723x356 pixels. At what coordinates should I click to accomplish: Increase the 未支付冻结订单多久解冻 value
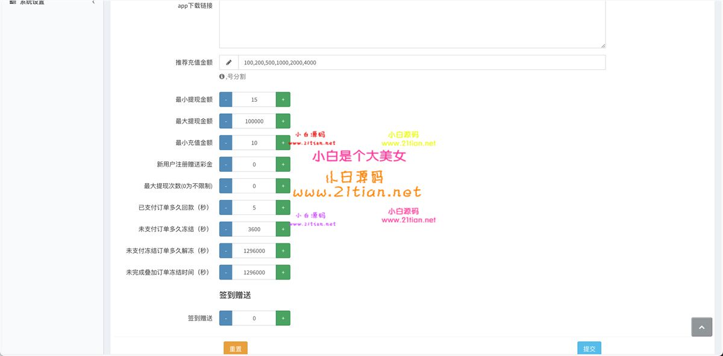coord(283,251)
